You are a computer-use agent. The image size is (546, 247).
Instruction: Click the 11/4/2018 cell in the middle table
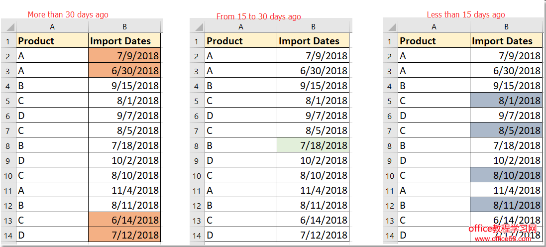click(313, 190)
